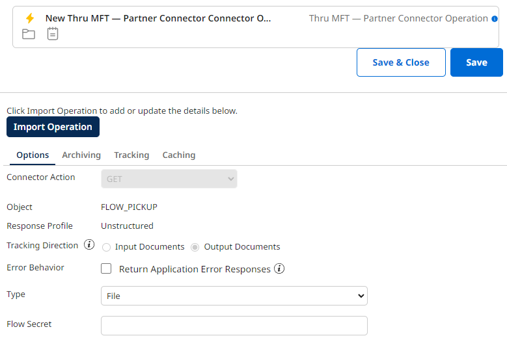
Task: Select the Output Documents radio button
Action: 195,247
